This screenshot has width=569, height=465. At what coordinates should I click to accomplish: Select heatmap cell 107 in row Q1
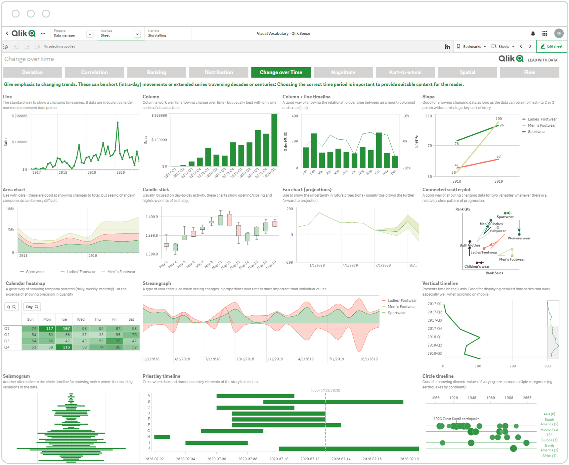pyautogui.click(x=64, y=329)
